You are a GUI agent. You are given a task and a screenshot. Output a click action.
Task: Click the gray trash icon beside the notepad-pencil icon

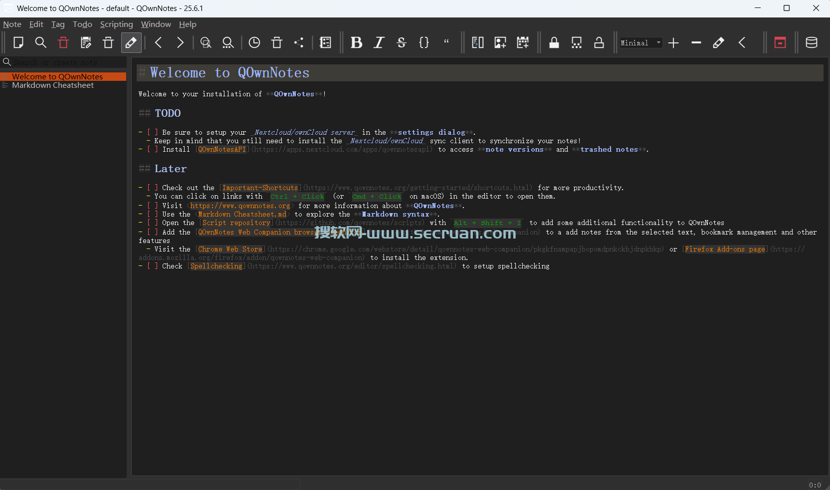click(108, 43)
